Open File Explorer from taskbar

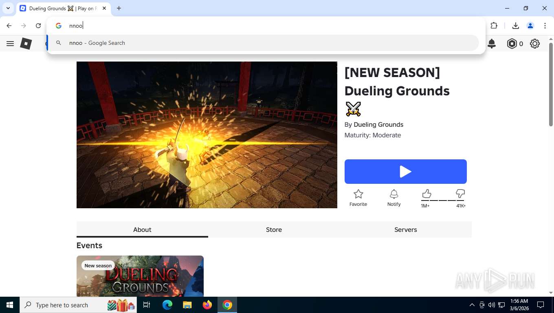pos(187,305)
